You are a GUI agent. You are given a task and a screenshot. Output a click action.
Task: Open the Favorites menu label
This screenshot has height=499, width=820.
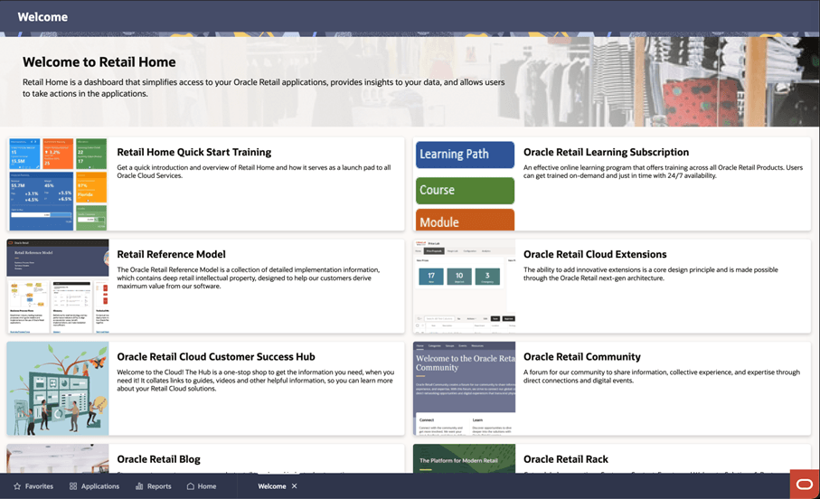[39, 486]
